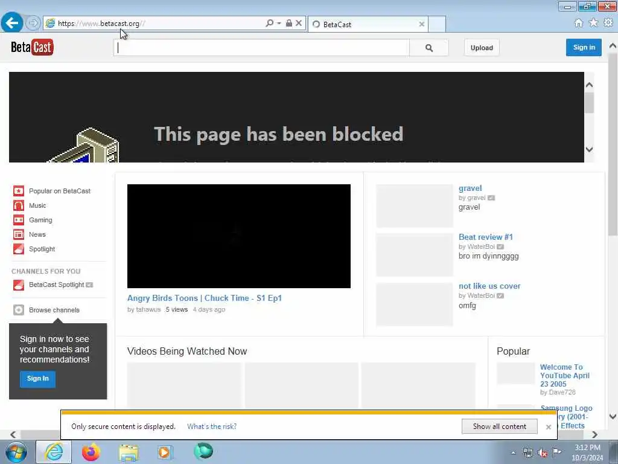This screenshot has width=618, height=464.
Task: Click the Upload button
Action: [482, 48]
